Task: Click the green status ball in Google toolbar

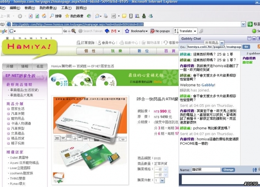Action: pyautogui.click(x=254, y=31)
